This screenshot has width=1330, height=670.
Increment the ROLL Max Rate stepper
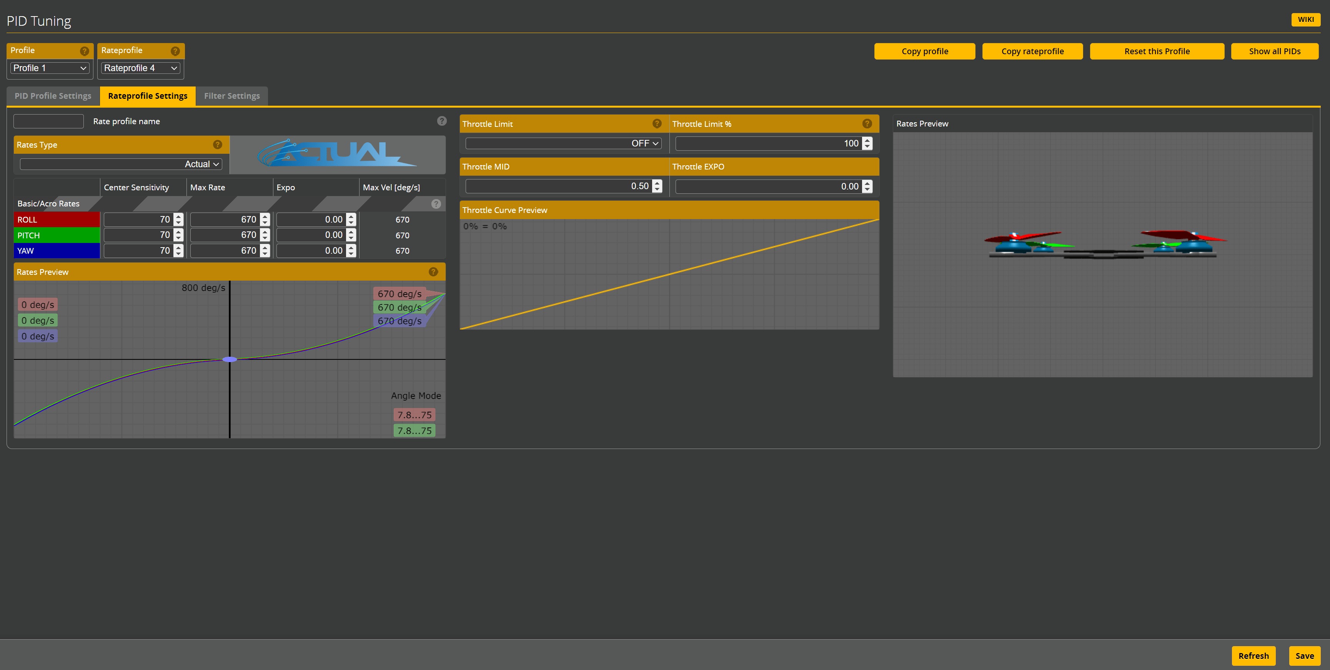265,216
